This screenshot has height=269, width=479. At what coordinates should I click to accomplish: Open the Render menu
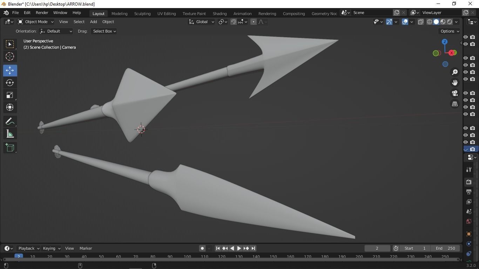point(42,12)
